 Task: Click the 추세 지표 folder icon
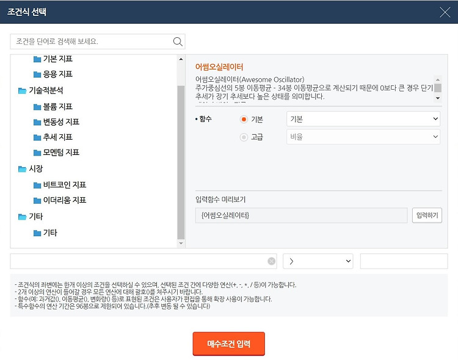(37, 137)
